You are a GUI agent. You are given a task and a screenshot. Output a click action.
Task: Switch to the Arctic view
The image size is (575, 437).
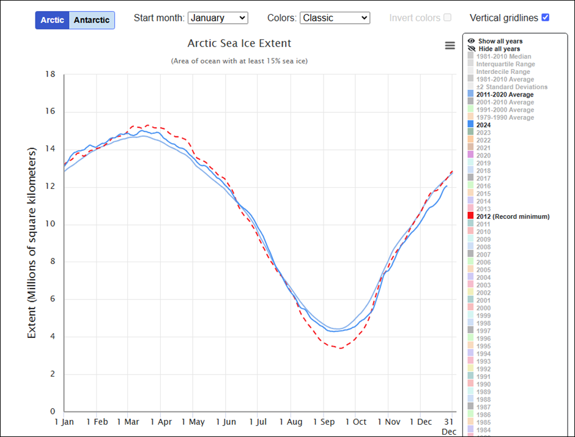tap(52, 20)
